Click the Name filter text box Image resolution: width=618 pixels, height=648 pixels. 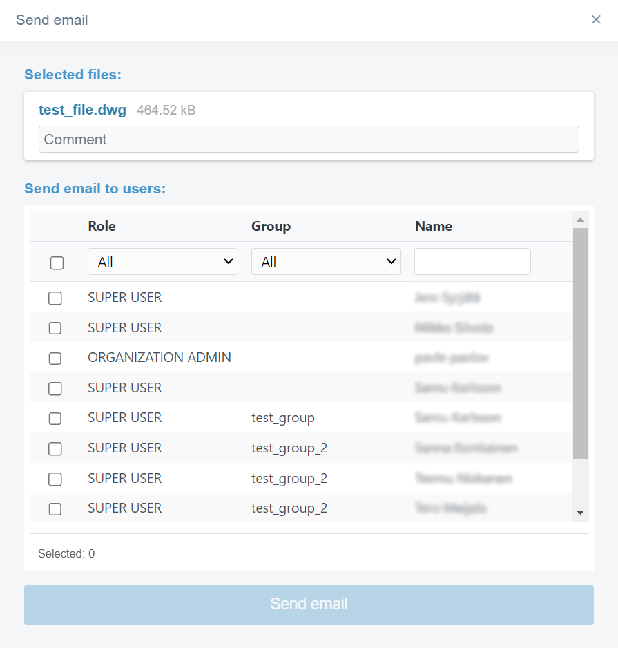tap(472, 262)
